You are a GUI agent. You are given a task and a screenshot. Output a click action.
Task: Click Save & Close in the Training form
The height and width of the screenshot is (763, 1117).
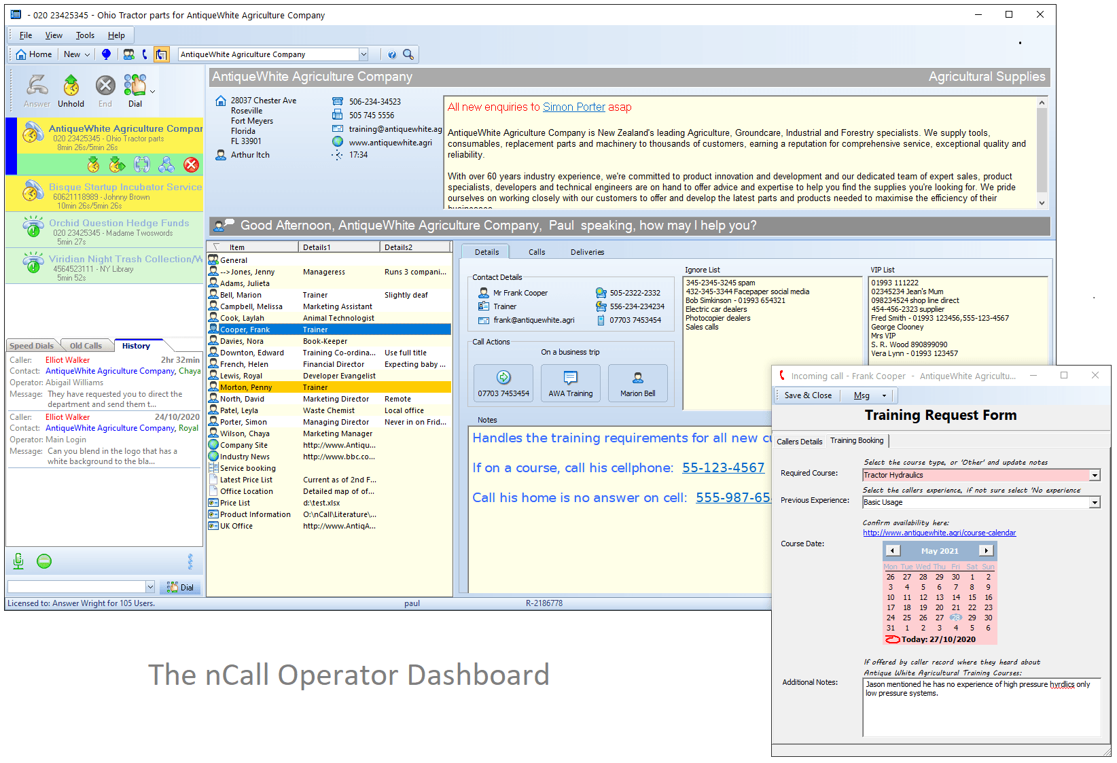[808, 395]
